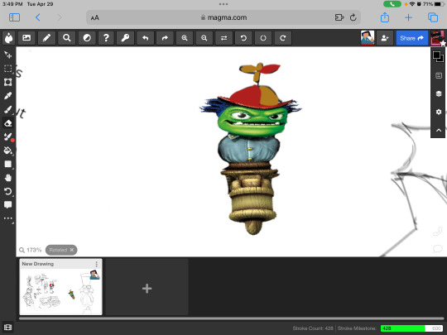Open the pencil edit menu
Viewport: 447px width, 335px height.
46,38
